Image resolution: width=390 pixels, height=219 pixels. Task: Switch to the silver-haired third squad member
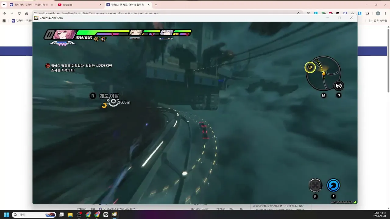[x=166, y=33]
